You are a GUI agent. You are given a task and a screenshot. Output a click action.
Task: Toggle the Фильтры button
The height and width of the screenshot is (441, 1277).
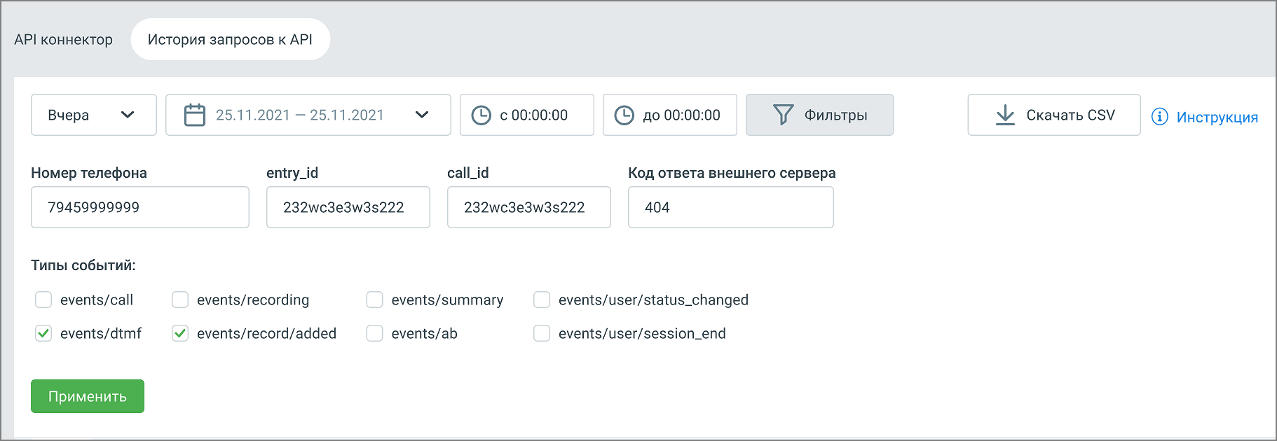(820, 115)
